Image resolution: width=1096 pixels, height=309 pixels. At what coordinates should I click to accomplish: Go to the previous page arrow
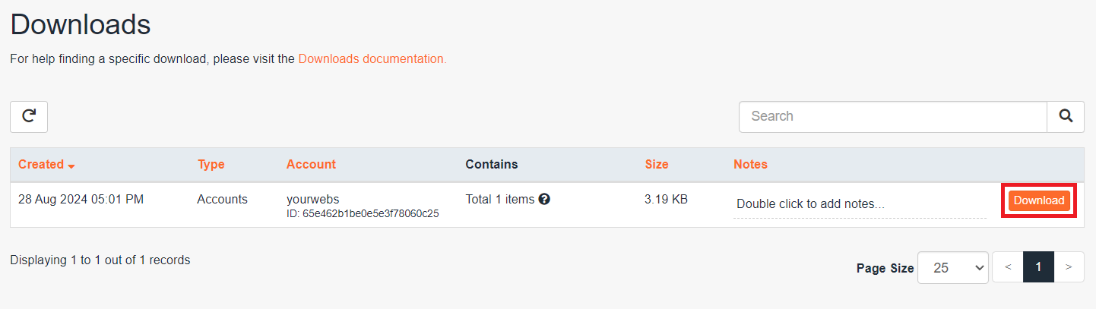[x=1008, y=267]
